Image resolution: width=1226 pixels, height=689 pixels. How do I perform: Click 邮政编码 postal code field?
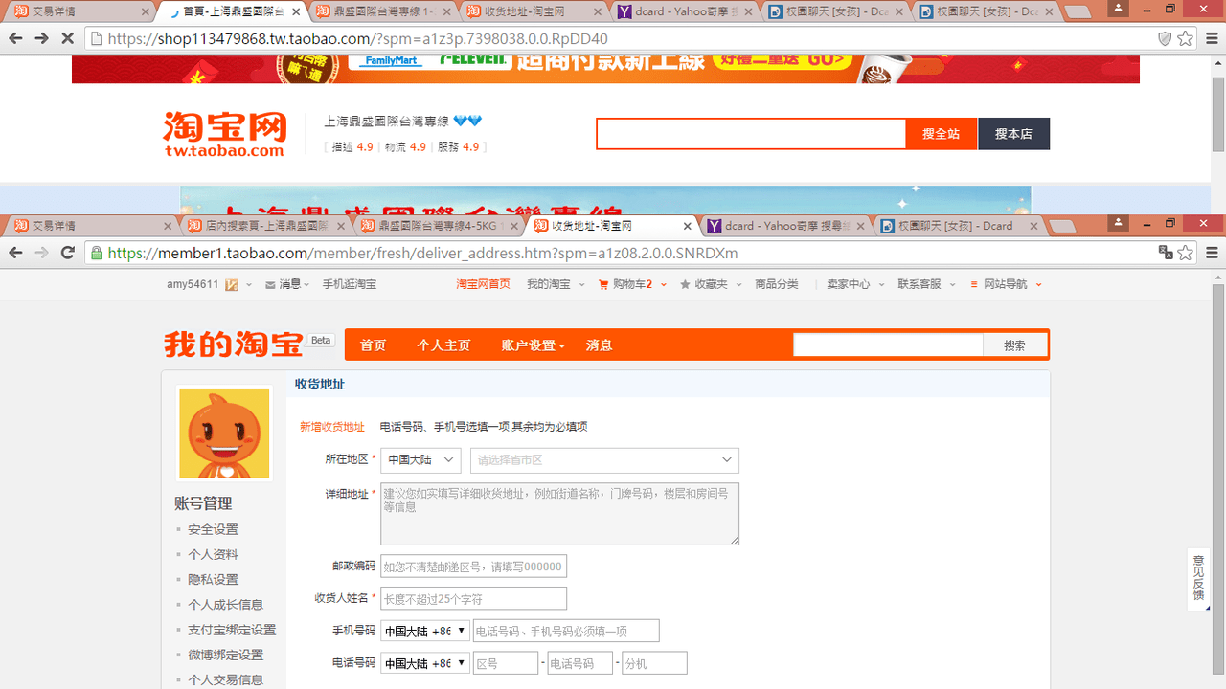pos(473,566)
